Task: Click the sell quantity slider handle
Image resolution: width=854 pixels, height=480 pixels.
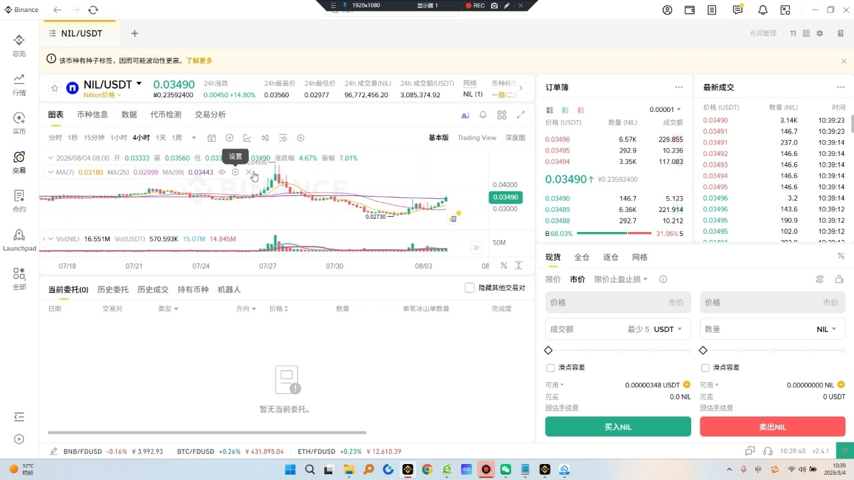Action: pos(703,351)
